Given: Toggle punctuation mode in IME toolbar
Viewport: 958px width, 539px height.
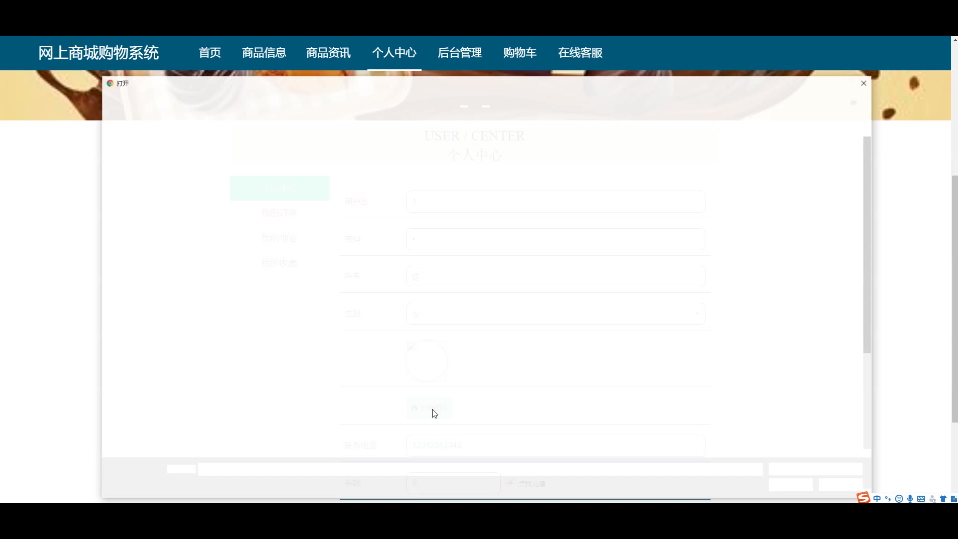Looking at the screenshot, I should pyautogui.click(x=888, y=499).
